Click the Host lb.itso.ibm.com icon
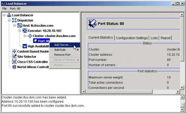Image resolution: width=186 pixels, height=114 pixels. coord(20,25)
